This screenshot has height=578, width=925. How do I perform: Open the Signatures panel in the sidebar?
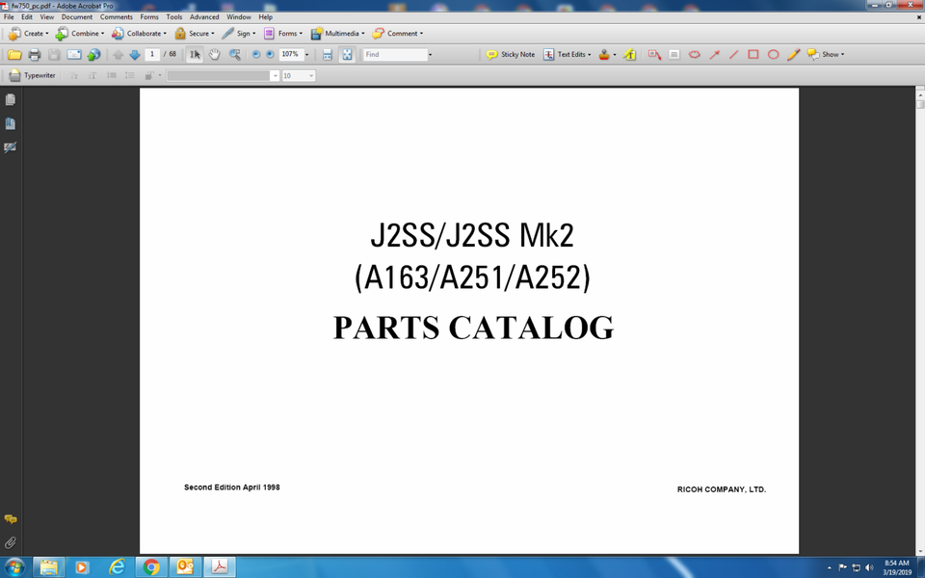pos(10,146)
